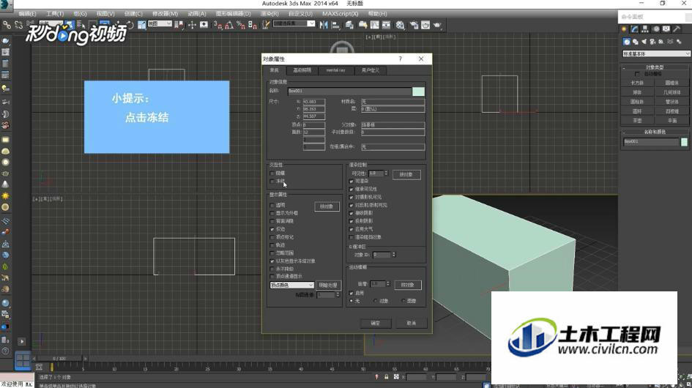Open object color swatch in dialog

click(418, 92)
